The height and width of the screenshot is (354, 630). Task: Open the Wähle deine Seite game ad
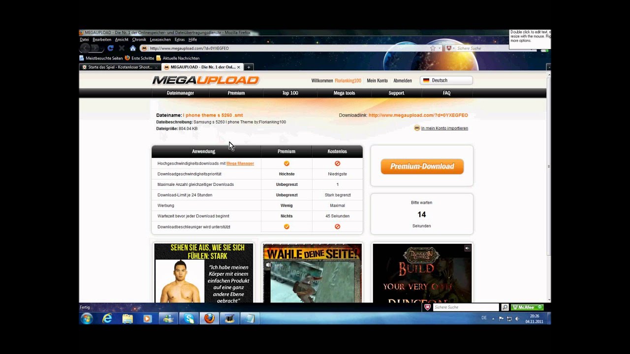pyautogui.click(x=312, y=273)
